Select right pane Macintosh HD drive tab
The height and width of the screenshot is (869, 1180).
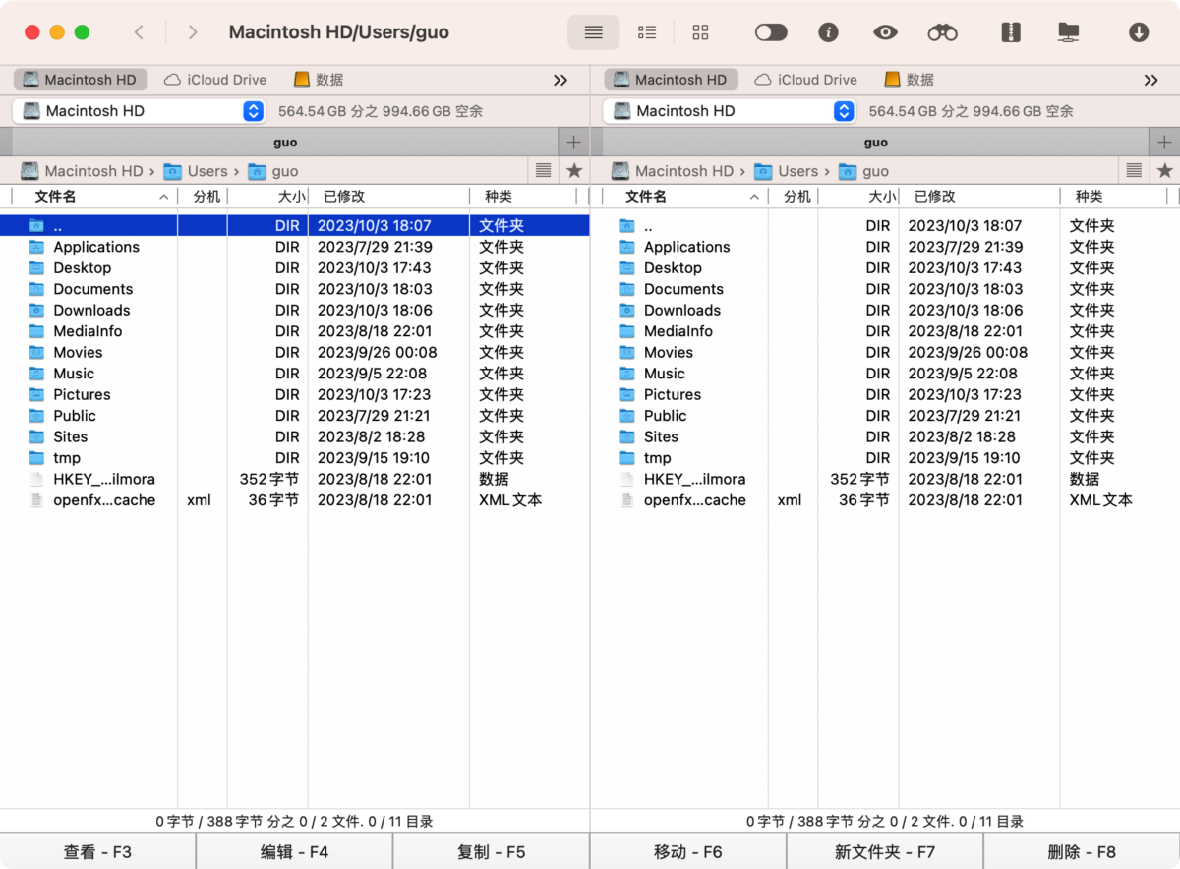click(x=671, y=80)
